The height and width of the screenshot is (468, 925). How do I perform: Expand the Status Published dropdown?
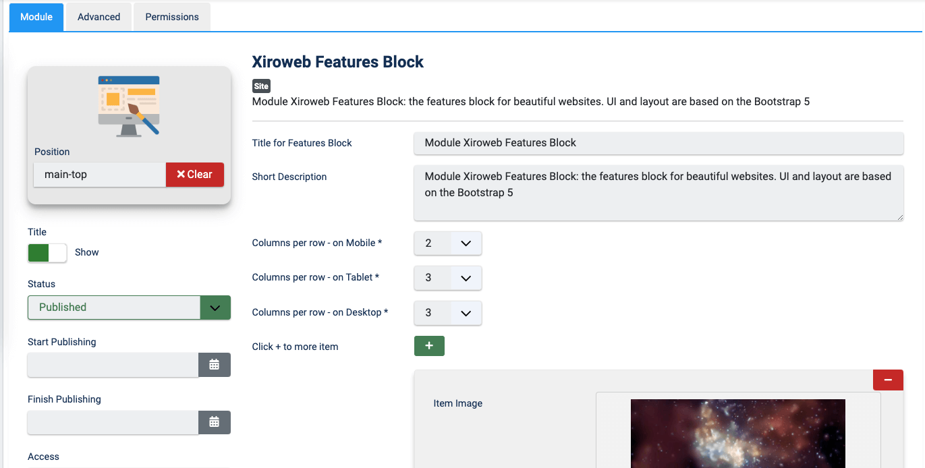pyautogui.click(x=129, y=308)
